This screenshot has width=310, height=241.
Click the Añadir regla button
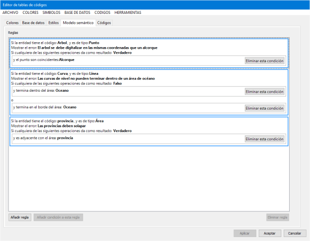click(20, 217)
